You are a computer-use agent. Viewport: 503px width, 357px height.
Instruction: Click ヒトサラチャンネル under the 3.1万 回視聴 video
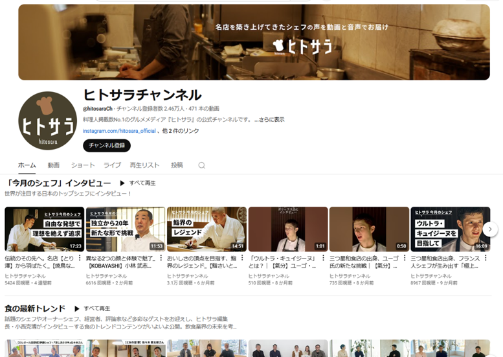click(x=188, y=276)
